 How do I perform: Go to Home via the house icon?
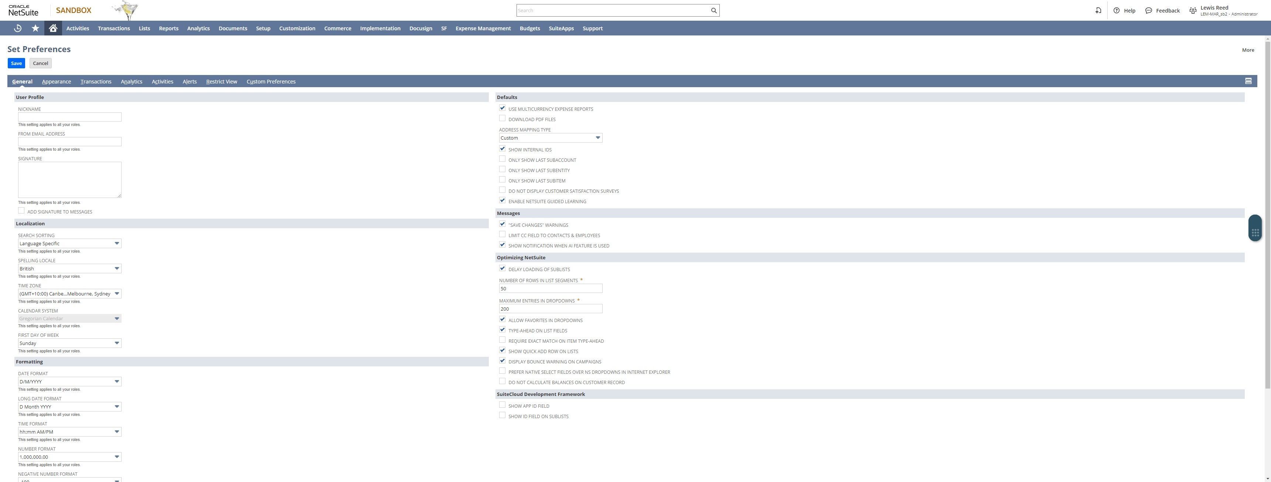tap(53, 28)
